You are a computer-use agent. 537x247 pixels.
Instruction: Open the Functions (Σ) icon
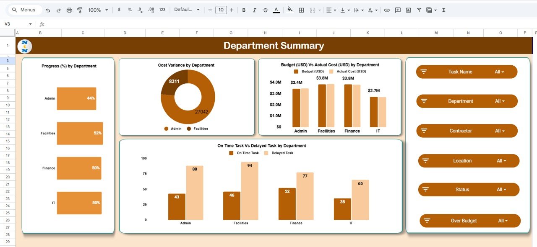[x=443, y=10]
